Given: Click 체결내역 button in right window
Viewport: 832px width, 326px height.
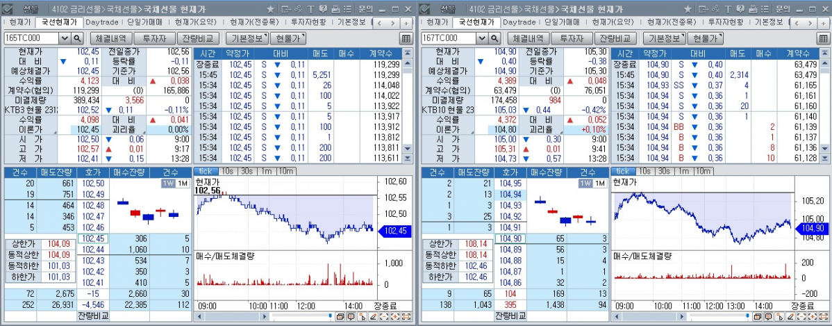Looking at the screenshot, I should coord(529,38).
